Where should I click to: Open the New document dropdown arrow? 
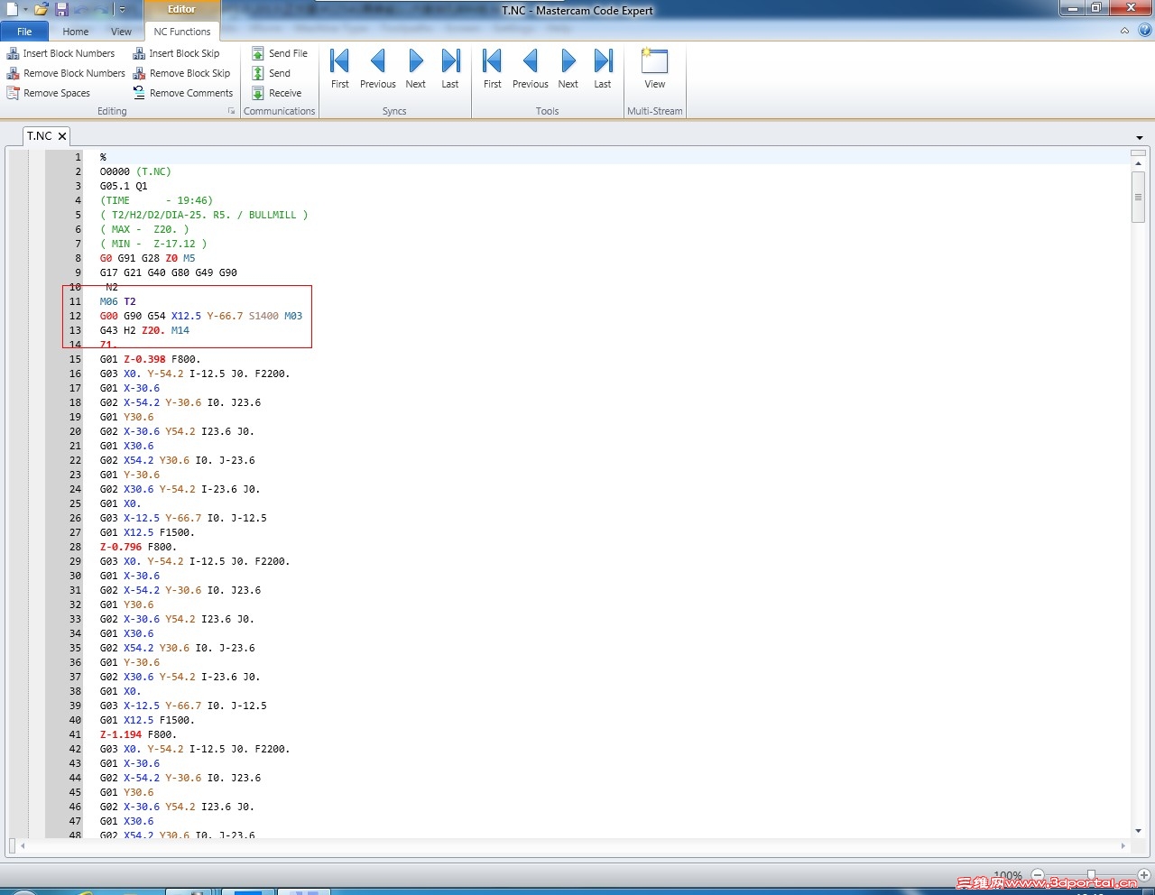pos(24,10)
